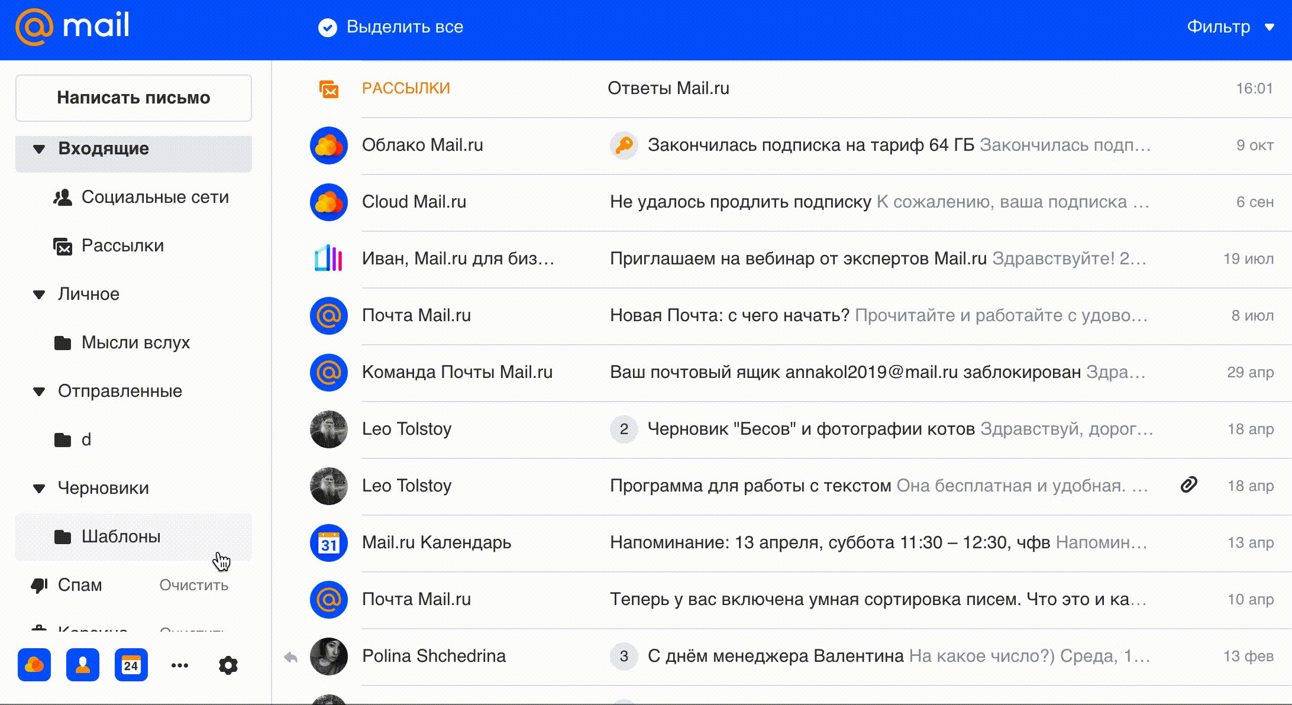Screen dimensions: 1292x705
Task: Open the Социальные сети folder
Action: tap(155, 197)
